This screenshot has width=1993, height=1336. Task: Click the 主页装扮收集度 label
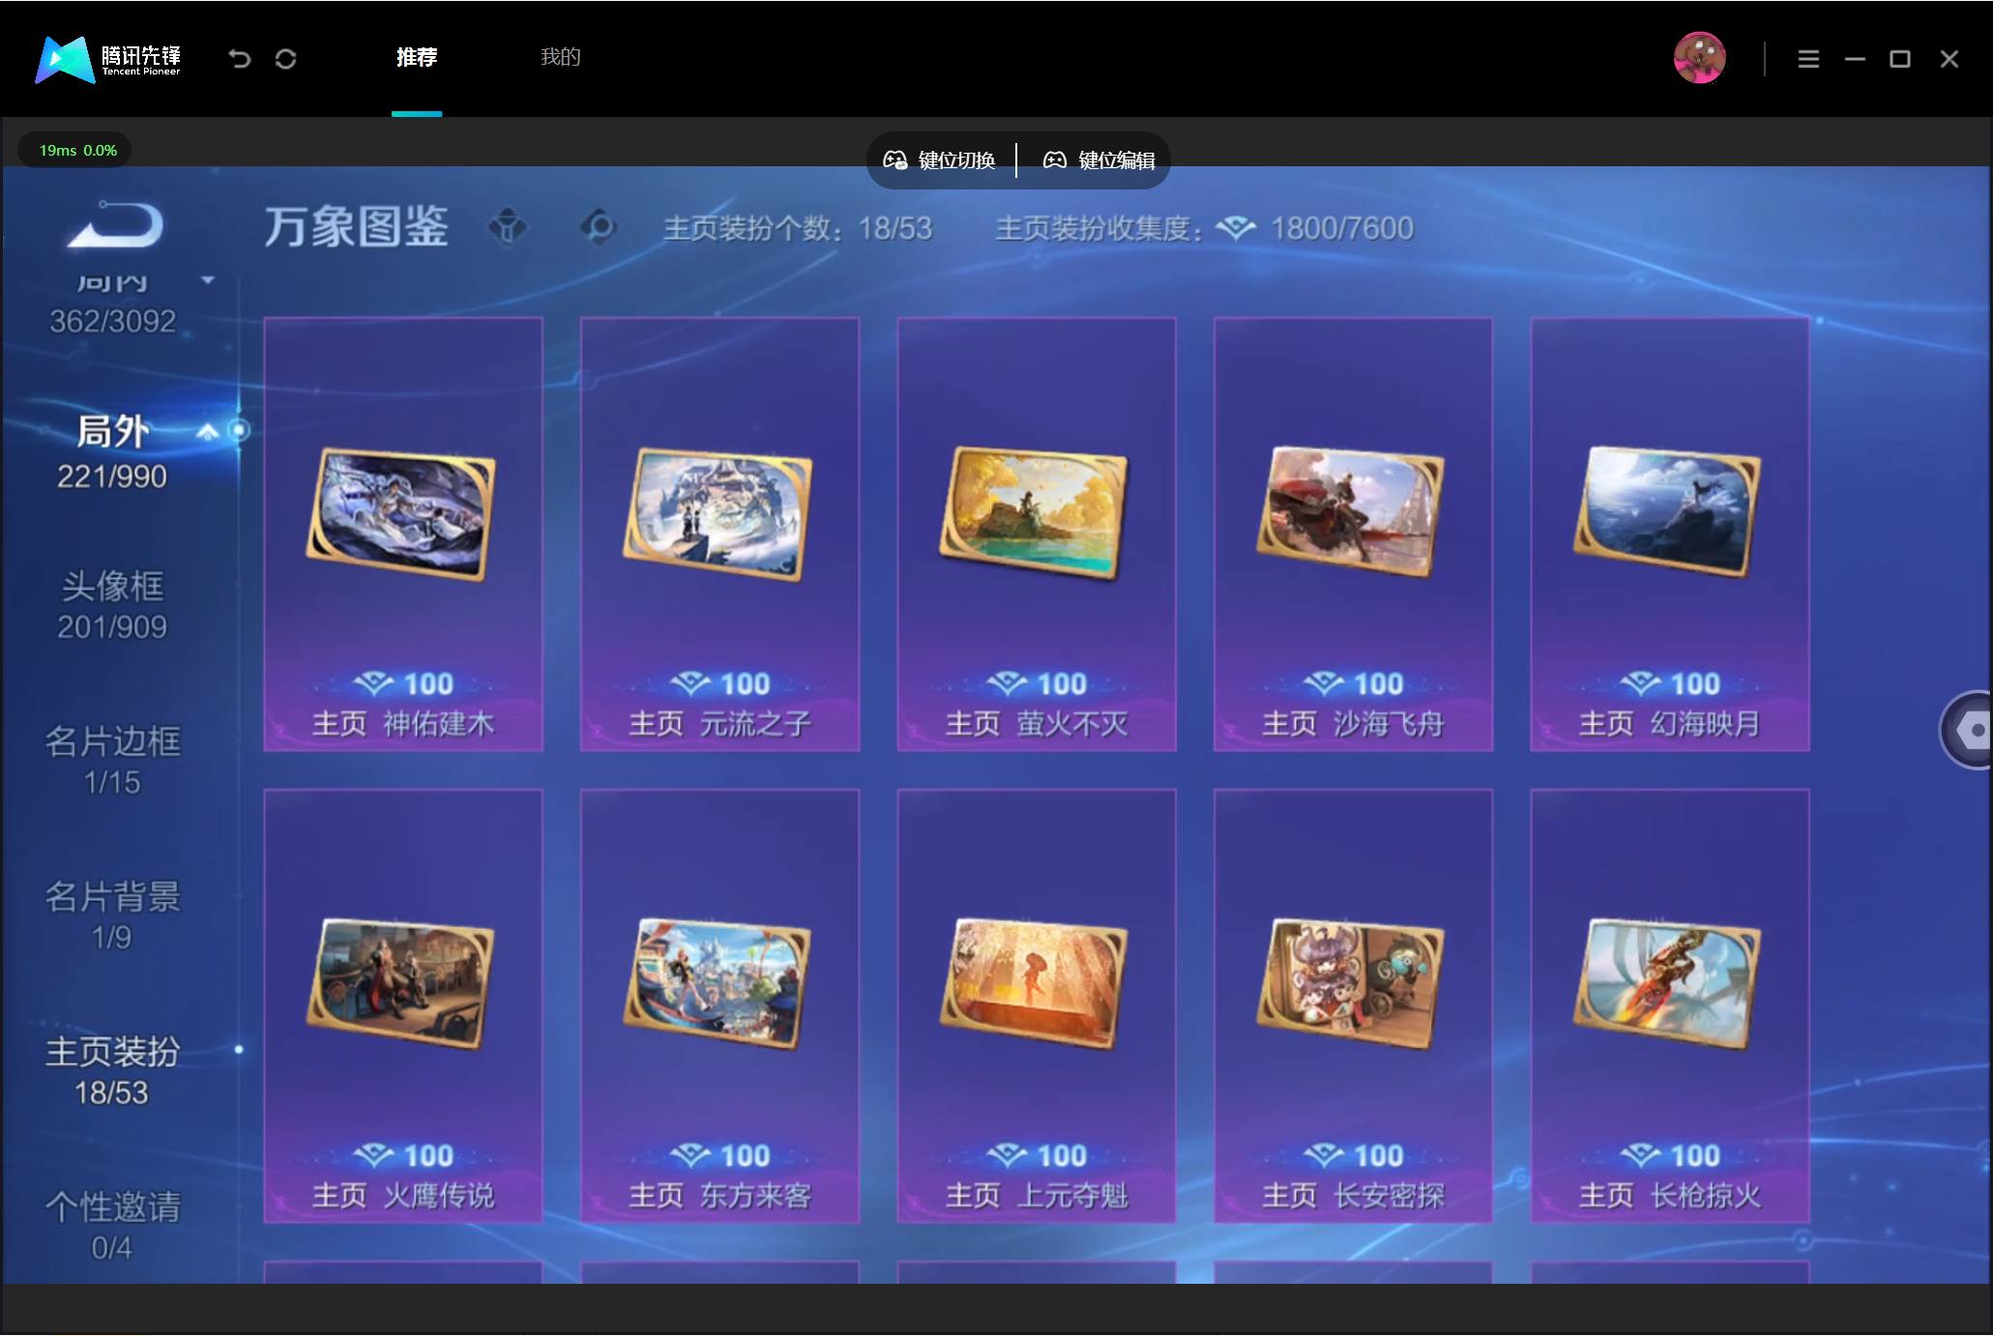coord(1099,229)
